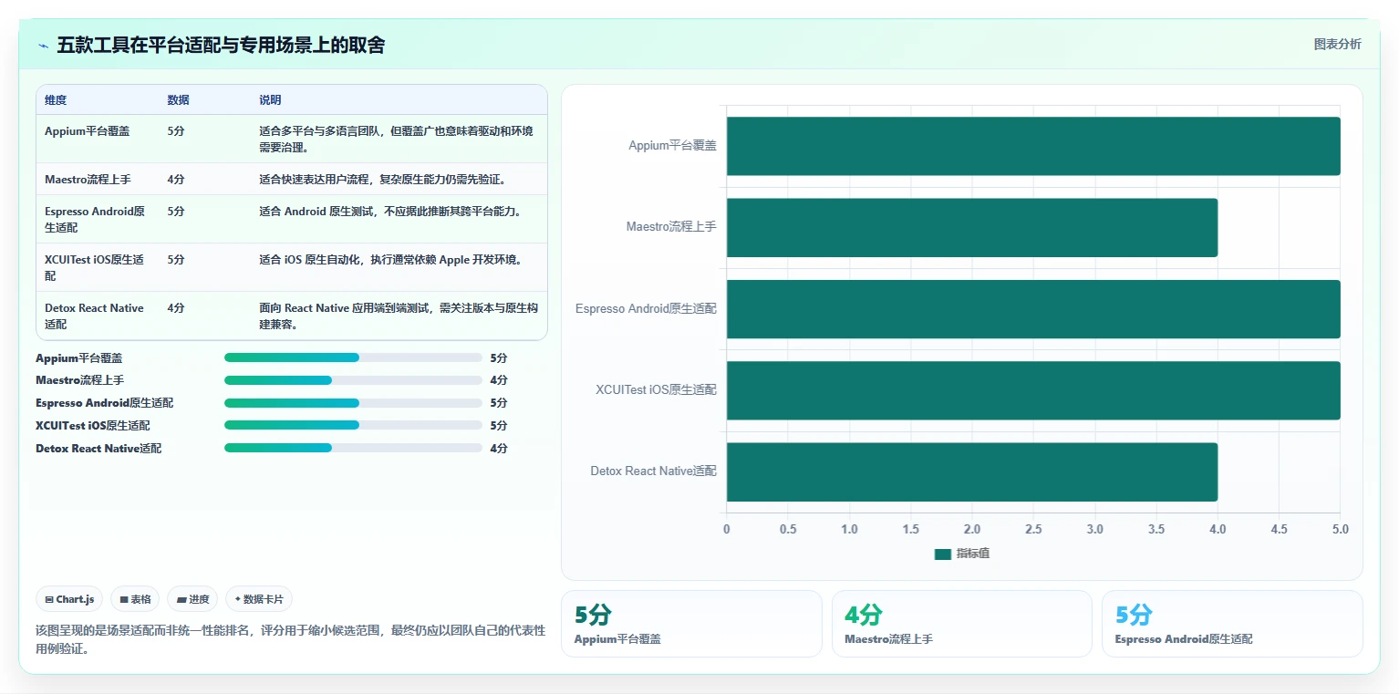Click the Espresso Android原生适配 chart axis label
Viewport: 1399px width, 694px height.
click(646, 309)
